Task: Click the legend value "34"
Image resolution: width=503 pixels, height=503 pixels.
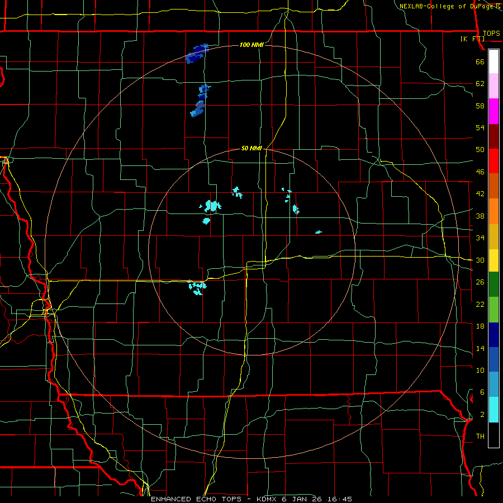Action: (480, 238)
